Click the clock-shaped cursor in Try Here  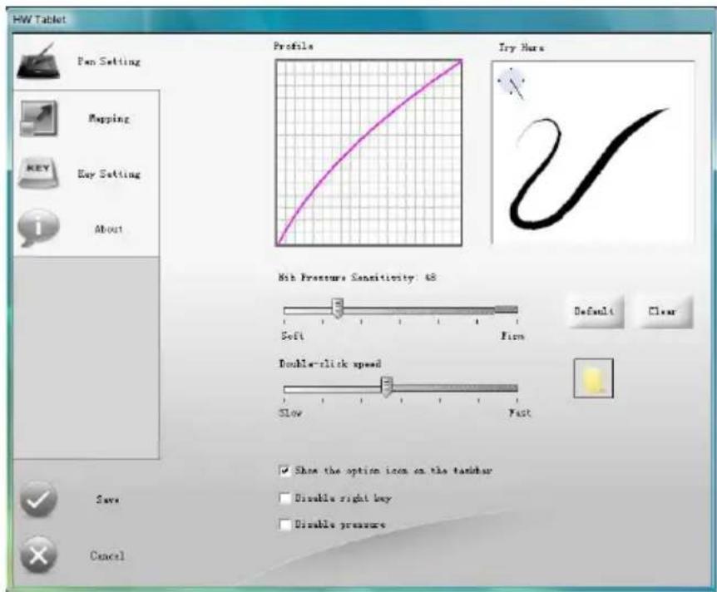click(512, 83)
